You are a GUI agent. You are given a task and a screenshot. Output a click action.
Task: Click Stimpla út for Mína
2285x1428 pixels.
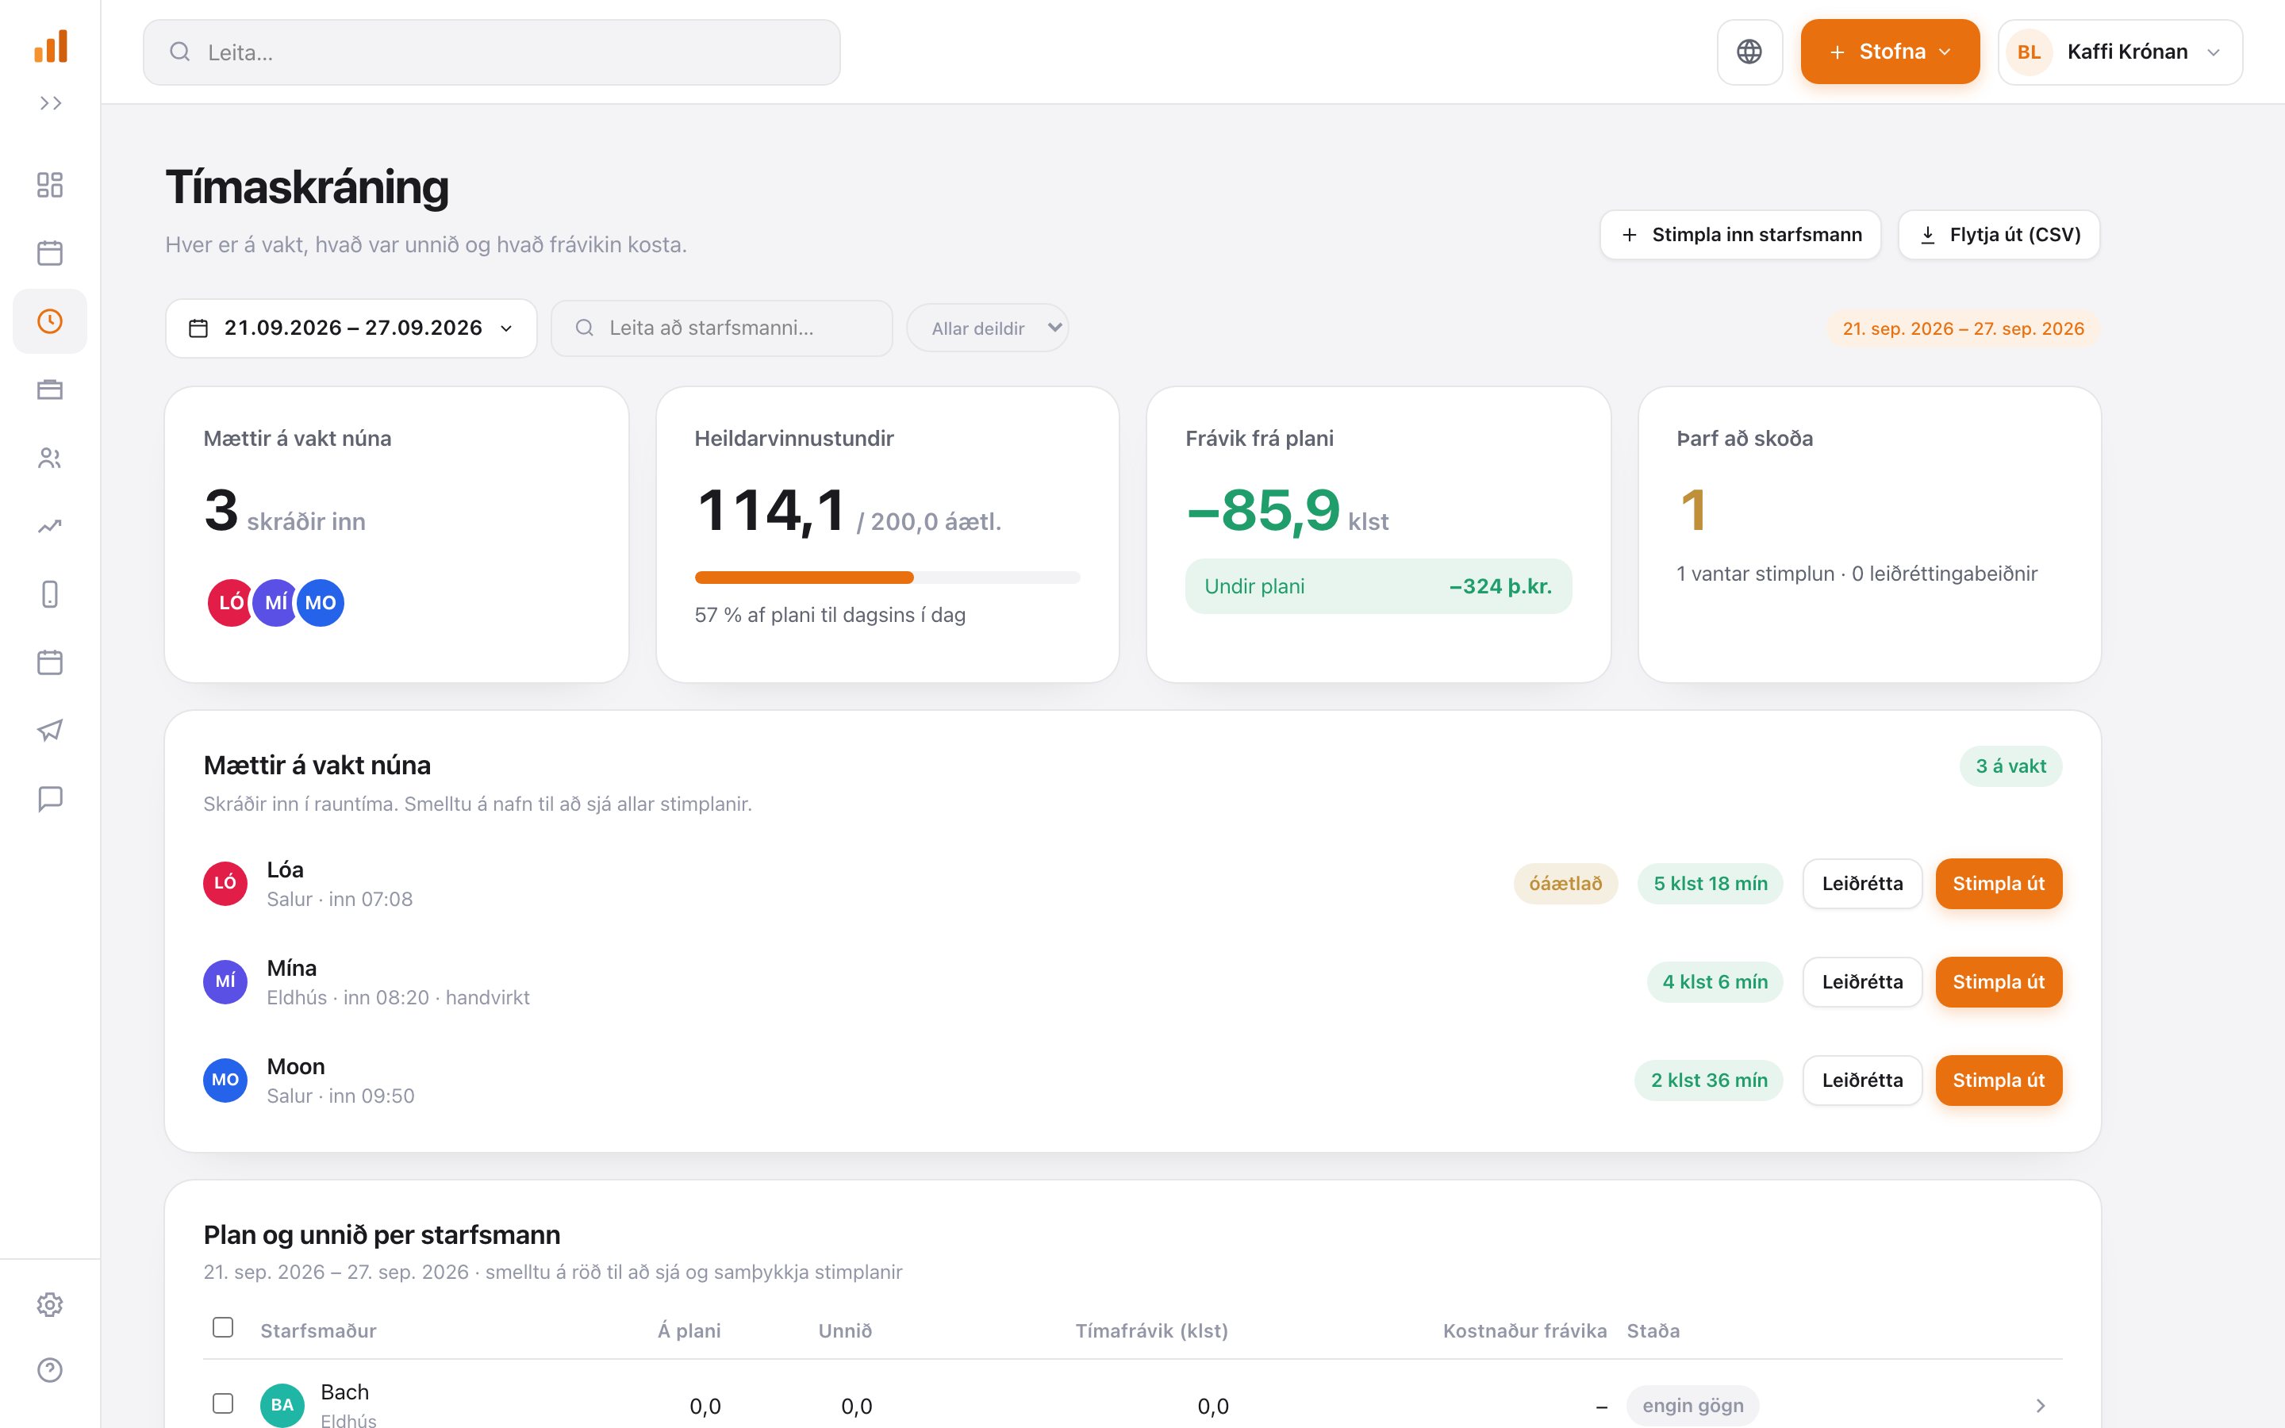(1998, 982)
